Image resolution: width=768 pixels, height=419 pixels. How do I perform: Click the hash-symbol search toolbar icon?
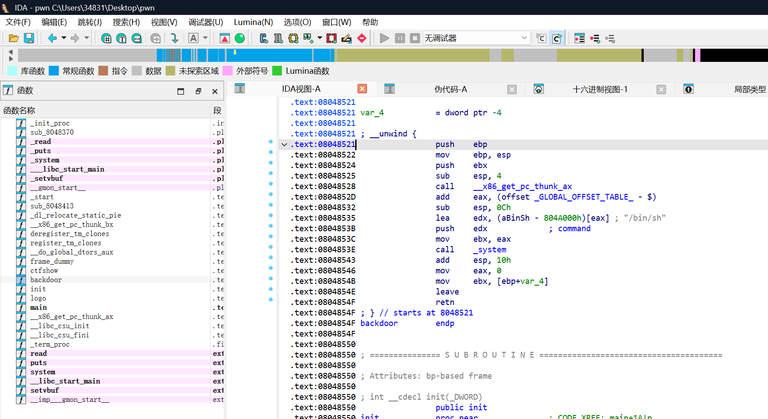pos(106,38)
